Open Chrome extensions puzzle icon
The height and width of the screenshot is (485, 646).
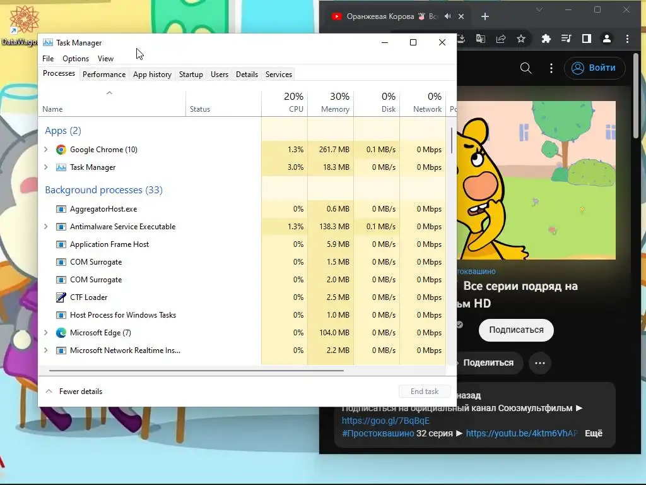(546, 39)
